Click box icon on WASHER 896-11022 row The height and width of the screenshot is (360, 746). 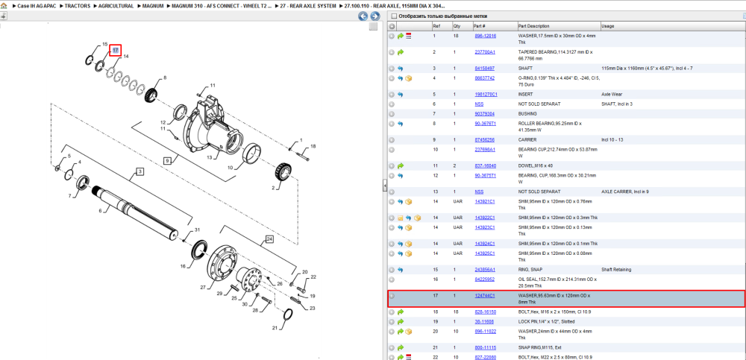tap(409, 332)
